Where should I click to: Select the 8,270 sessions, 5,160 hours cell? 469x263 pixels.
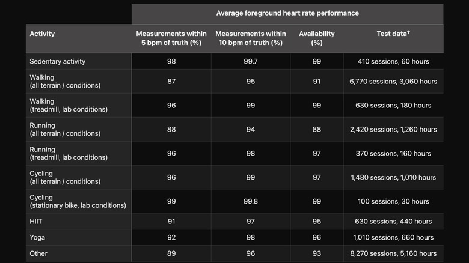(x=393, y=254)
